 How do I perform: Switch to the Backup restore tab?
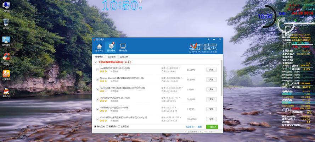[x=124, y=57]
